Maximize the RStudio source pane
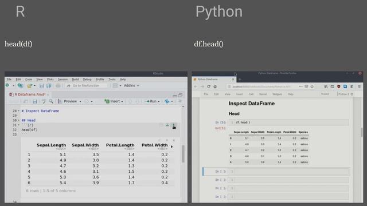 180,95
